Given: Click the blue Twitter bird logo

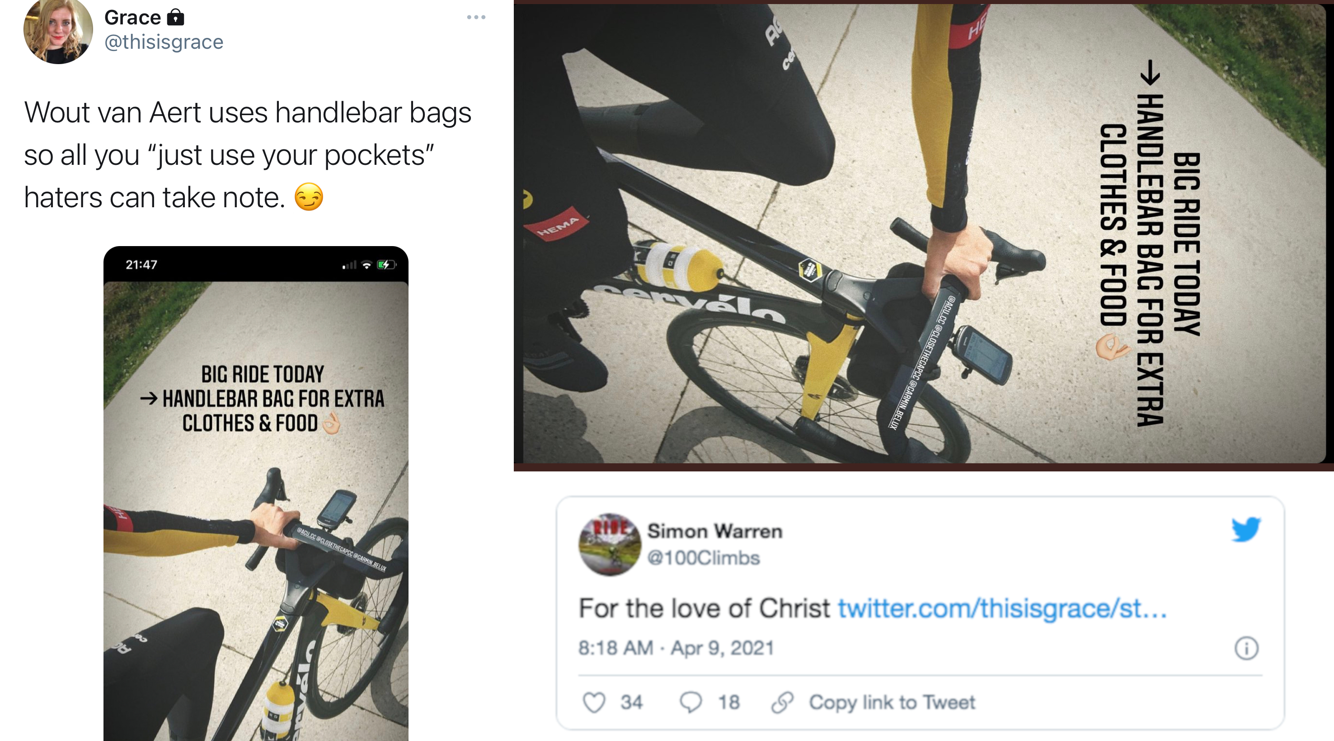Looking at the screenshot, I should pos(1246,530).
